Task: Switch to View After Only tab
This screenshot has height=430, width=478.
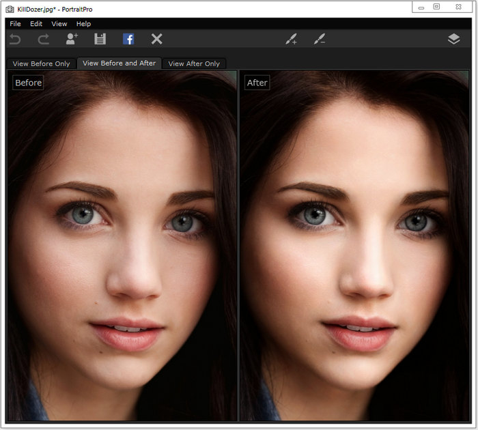Action: [194, 63]
